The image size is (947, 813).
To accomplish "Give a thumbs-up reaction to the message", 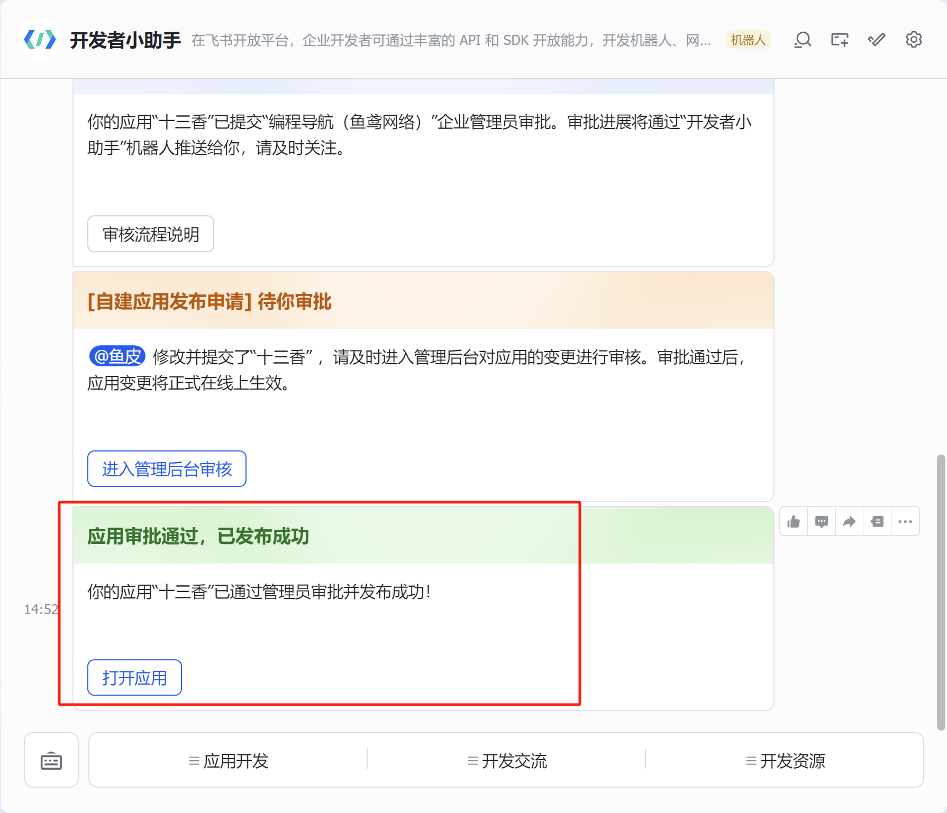I will point(794,522).
